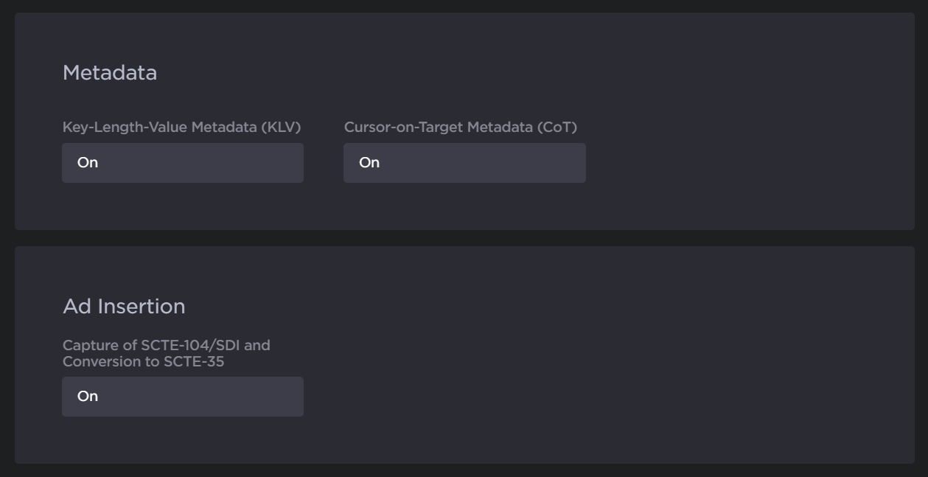This screenshot has width=928, height=477.
Task: Focus the KLV setting field's right edge
Action: [295, 163]
